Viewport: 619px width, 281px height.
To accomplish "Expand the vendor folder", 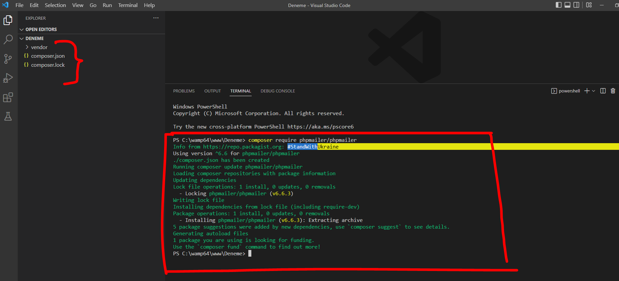I will (39, 47).
